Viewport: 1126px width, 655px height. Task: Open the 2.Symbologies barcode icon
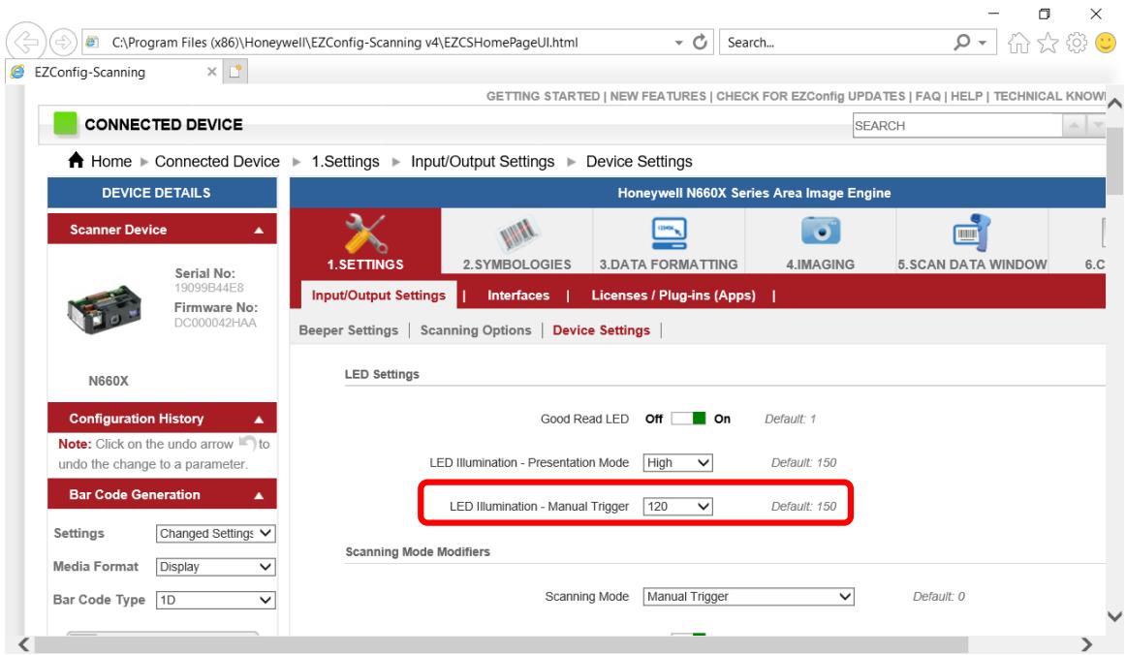[x=517, y=234]
